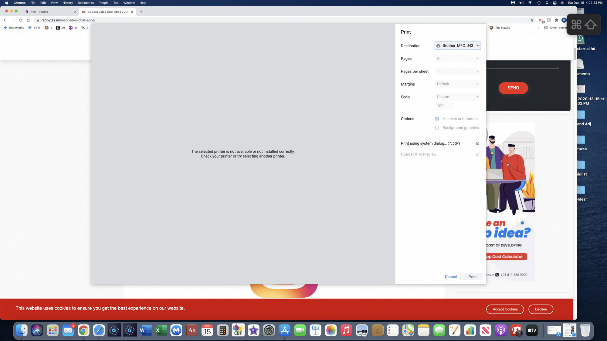Click the page reload icon
This screenshot has height=341, width=607.
[x=21, y=20]
